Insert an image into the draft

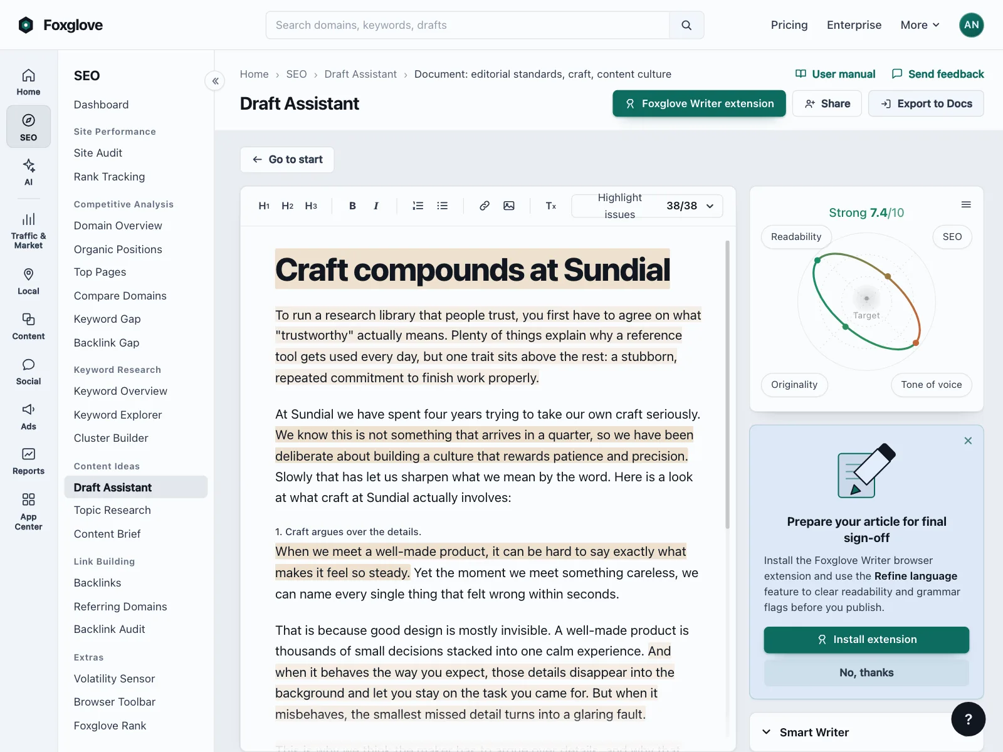point(509,206)
